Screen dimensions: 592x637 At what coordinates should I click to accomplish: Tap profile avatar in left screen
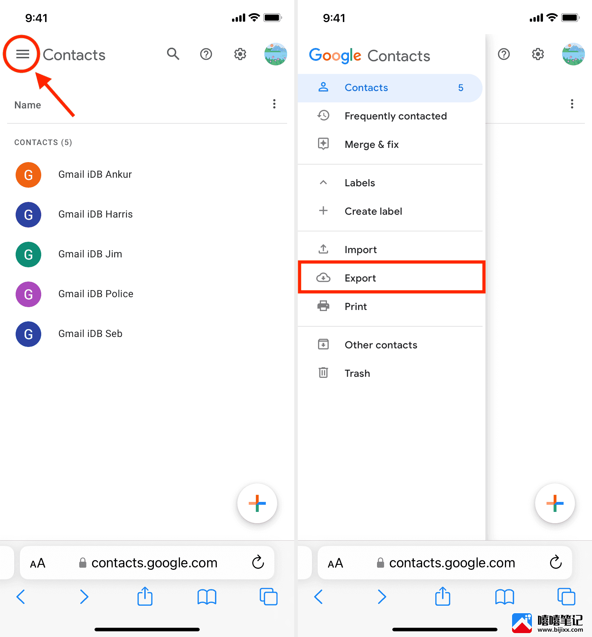point(275,54)
